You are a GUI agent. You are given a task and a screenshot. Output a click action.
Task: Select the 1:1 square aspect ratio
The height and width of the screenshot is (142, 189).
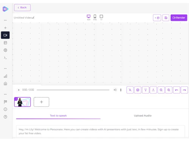coord(101,17)
